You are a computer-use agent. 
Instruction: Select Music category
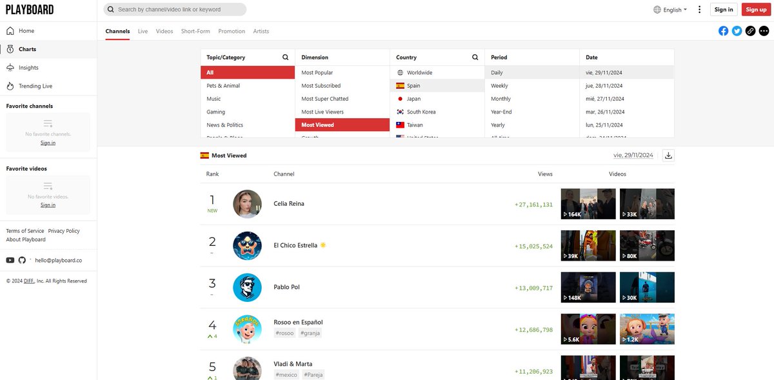pos(248,99)
